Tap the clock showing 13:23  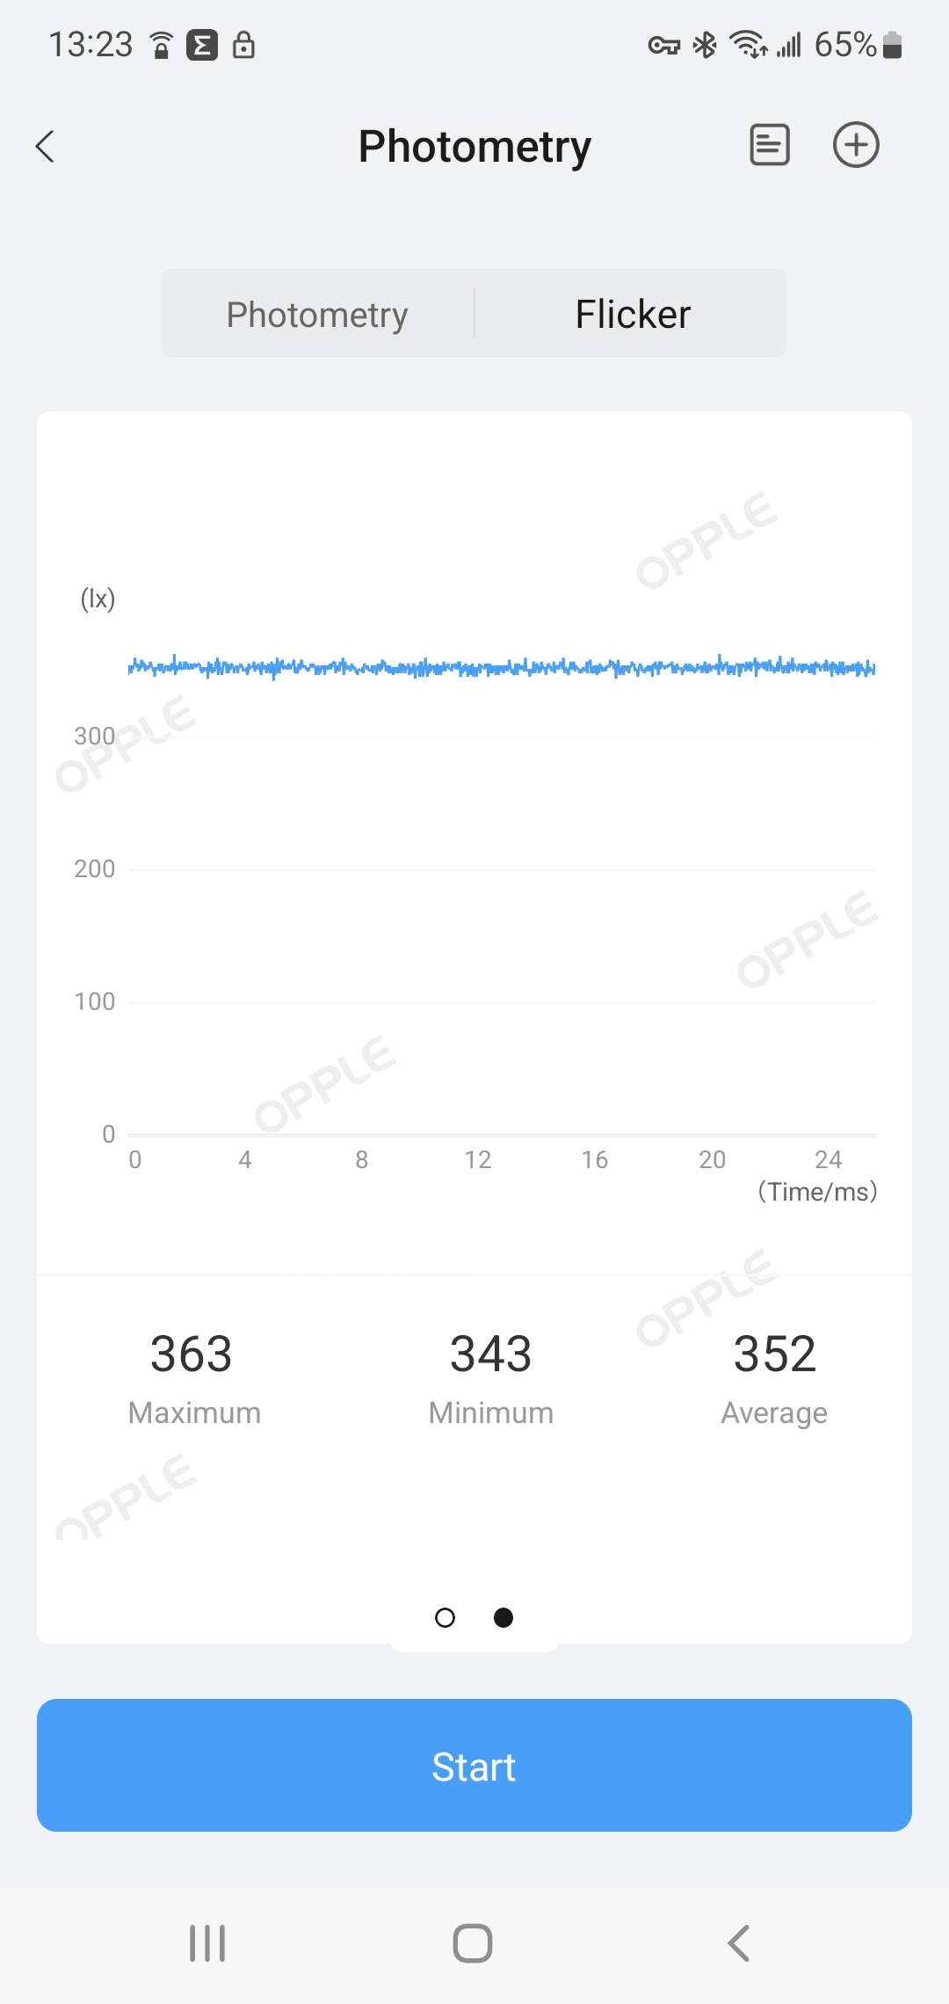(91, 45)
